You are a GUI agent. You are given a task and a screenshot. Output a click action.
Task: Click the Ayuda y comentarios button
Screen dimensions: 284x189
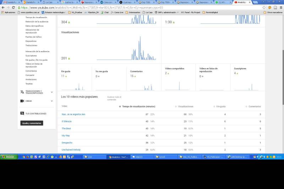32,123
